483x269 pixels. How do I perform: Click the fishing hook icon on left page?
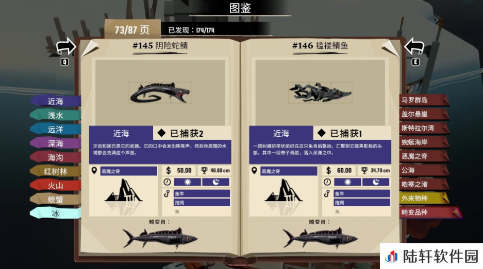[x=167, y=194]
